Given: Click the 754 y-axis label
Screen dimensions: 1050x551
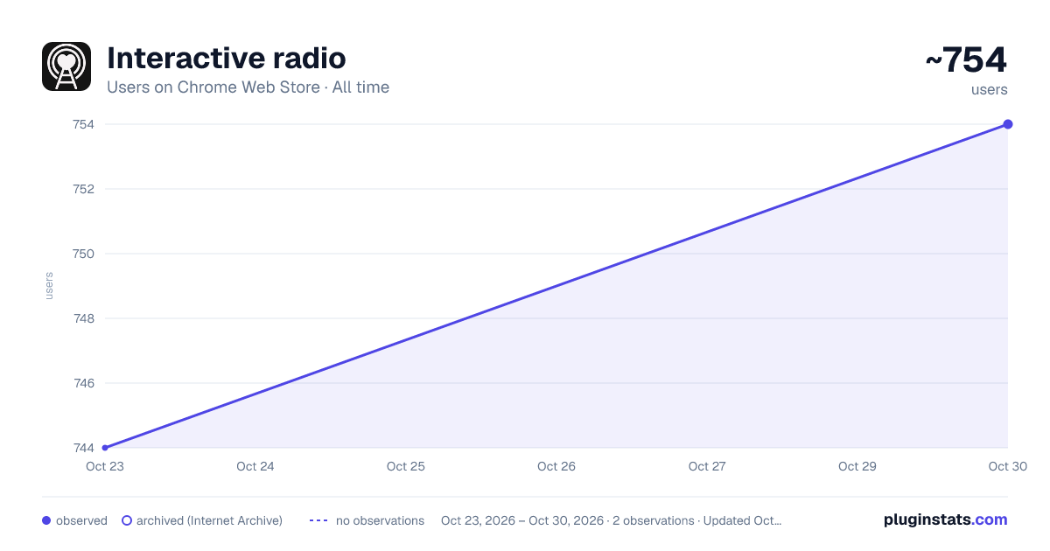Looking at the screenshot, I should click(x=83, y=124).
